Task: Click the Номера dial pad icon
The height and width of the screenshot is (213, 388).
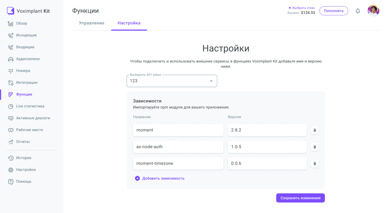Action: coord(11,71)
